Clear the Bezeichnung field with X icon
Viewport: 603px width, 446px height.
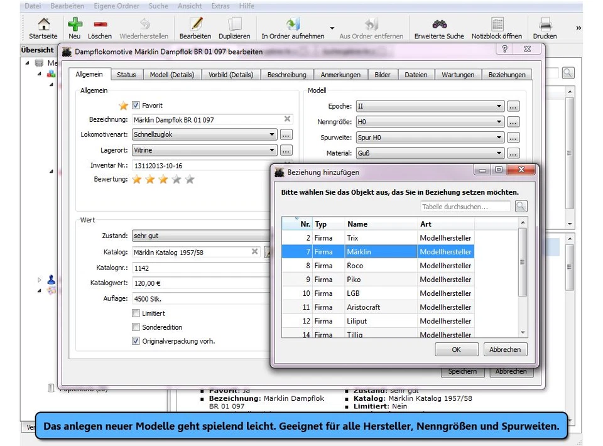(287, 119)
